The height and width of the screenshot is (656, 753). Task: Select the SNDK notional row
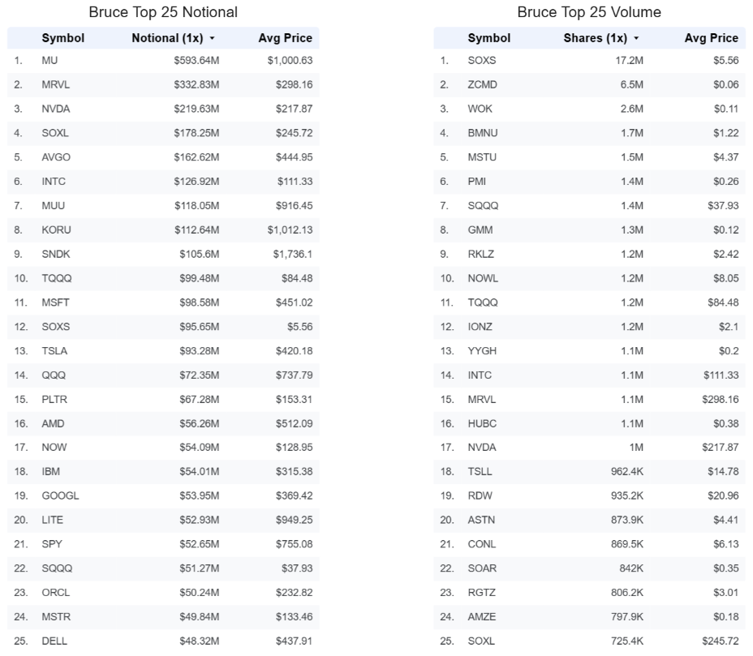click(163, 254)
